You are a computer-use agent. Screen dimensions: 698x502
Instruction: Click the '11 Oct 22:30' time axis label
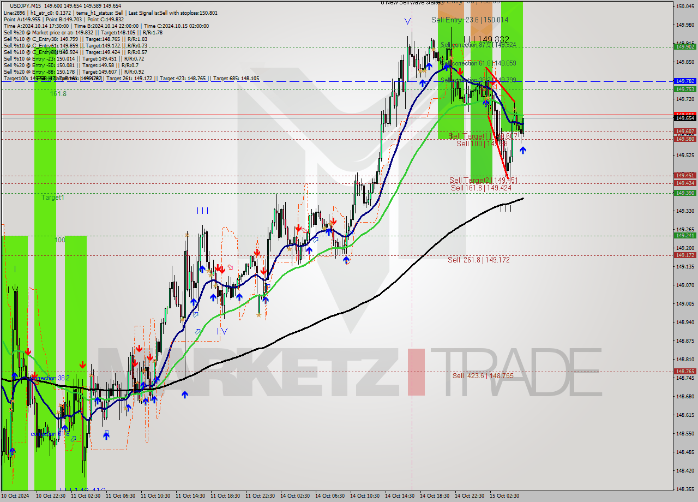(260, 496)
